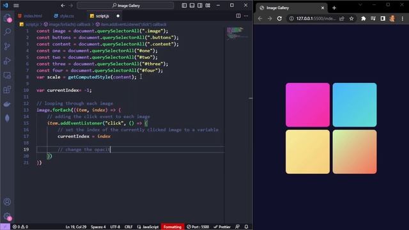409x230 pixels.
Task: Open the media control icon in Chrome
Action: tap(373, 19)
